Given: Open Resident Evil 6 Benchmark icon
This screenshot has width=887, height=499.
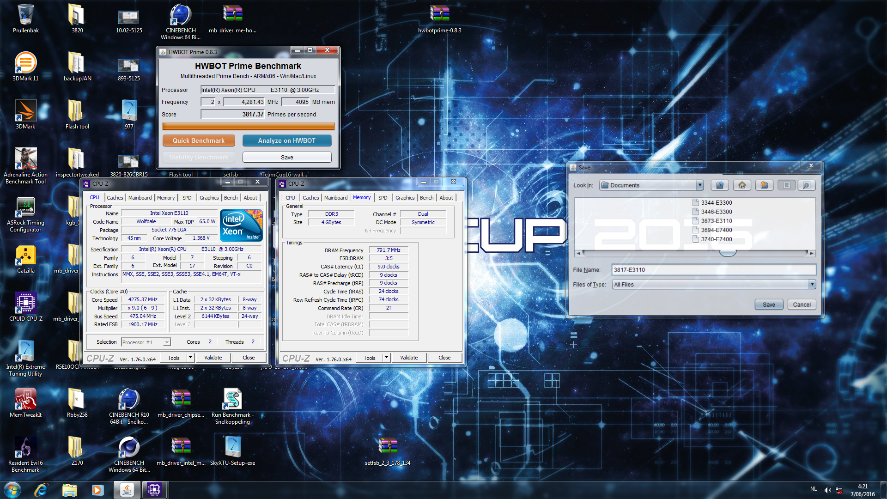Looking at the screenshot, I should click(25, 454).
